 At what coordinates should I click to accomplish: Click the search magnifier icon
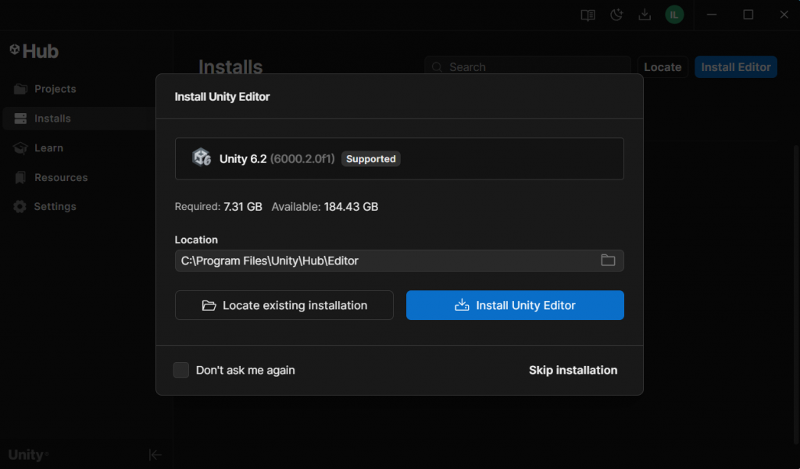[437, 67]
